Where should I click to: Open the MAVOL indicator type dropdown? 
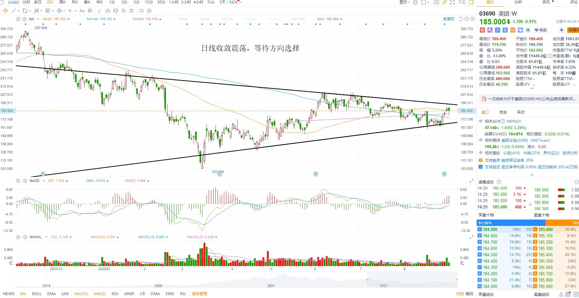[x=46, y=237]
